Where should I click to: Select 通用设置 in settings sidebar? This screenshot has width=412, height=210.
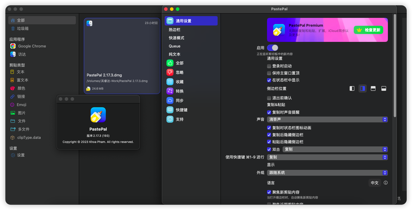coord(191,21)
